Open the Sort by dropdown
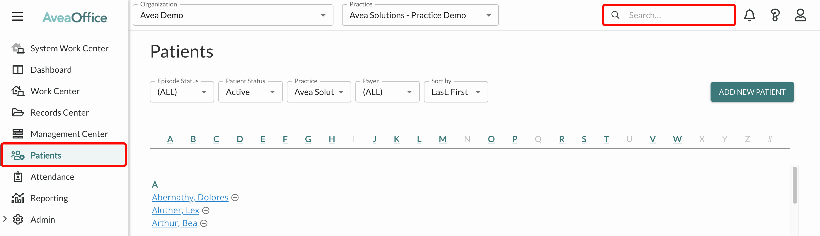The height and width of the screenshot is (236, 820). click(455, 92)
